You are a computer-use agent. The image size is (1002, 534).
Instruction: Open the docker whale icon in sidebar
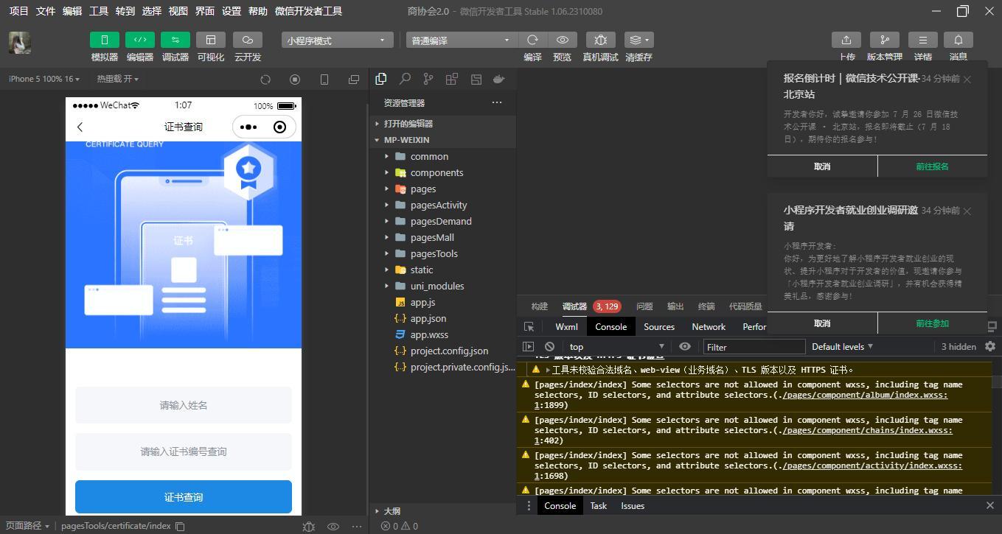[499, 79]
